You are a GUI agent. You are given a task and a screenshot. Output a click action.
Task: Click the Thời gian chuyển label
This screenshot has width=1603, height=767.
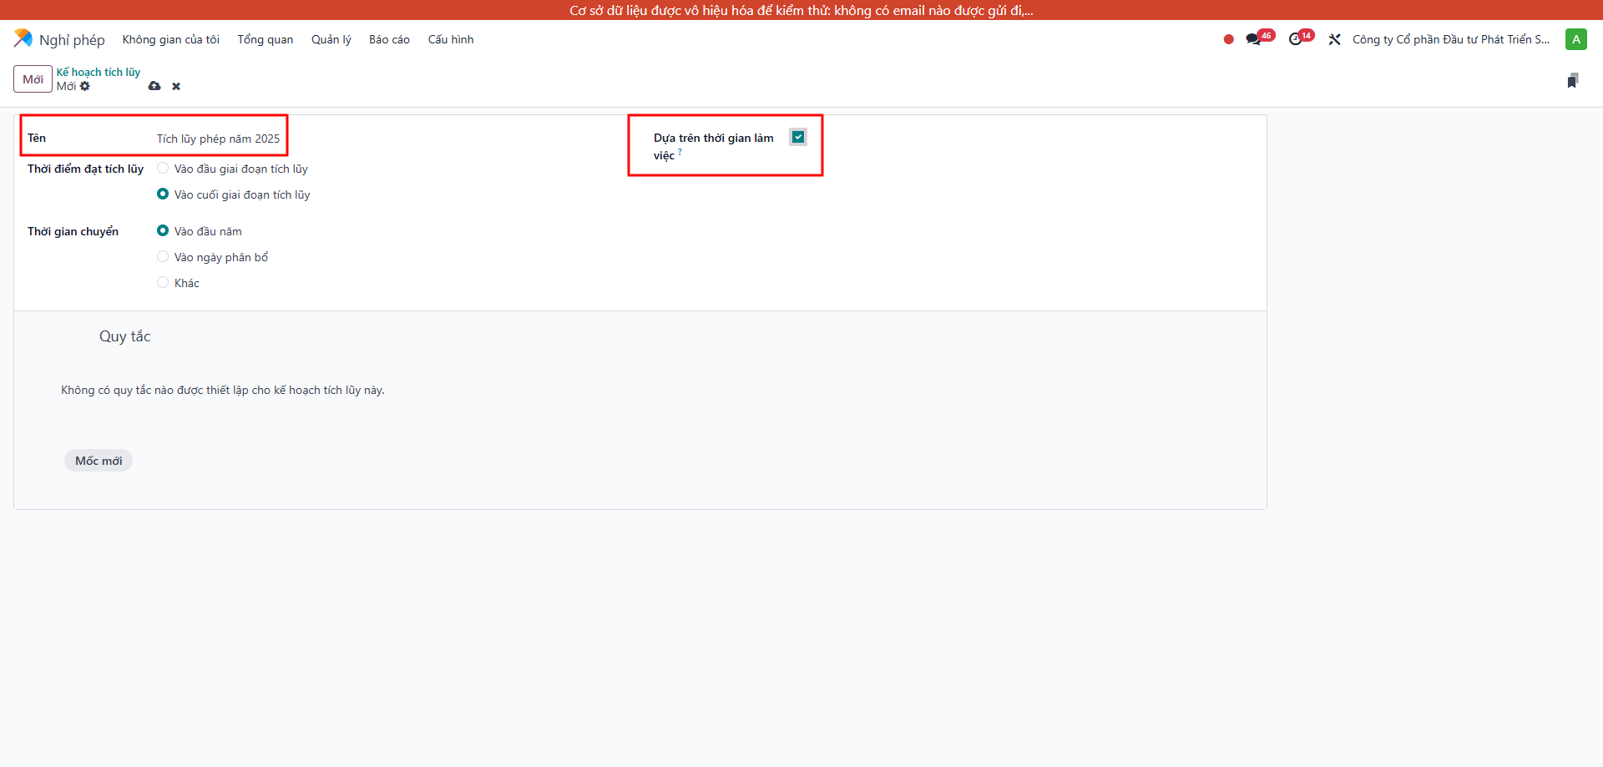click(73, 231)
